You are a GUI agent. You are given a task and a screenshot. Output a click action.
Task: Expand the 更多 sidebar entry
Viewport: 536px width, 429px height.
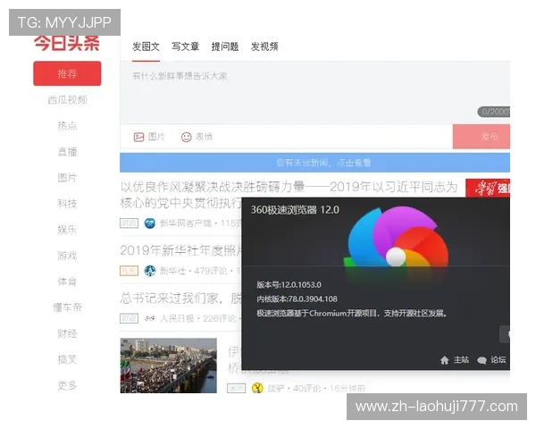tap(67, 385)
